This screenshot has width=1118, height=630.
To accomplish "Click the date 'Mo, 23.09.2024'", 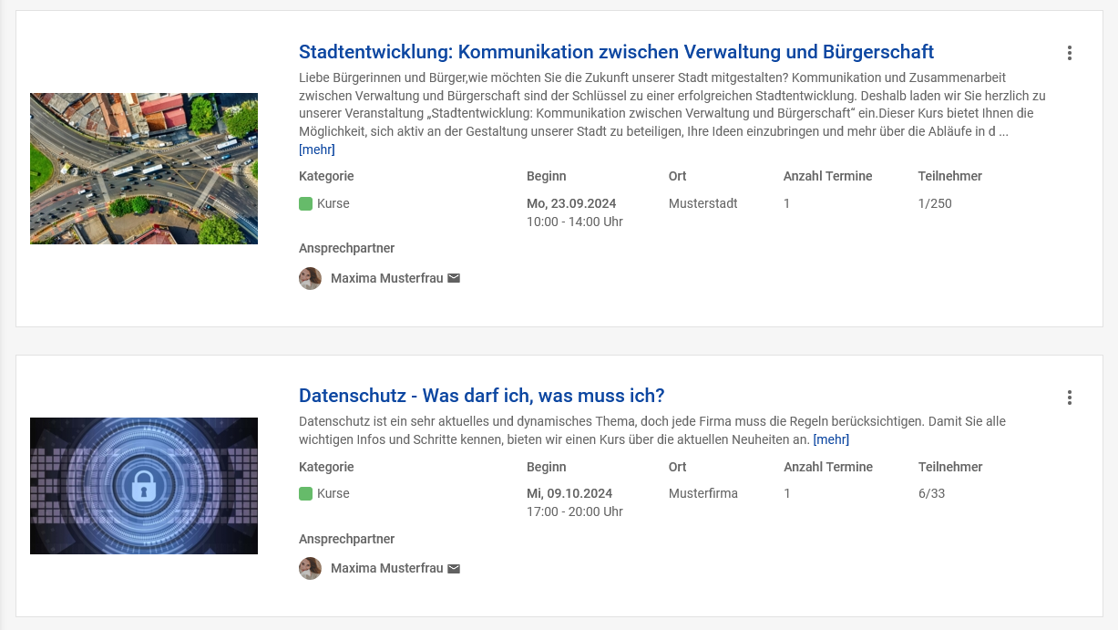I will click(x=571, y=203).
